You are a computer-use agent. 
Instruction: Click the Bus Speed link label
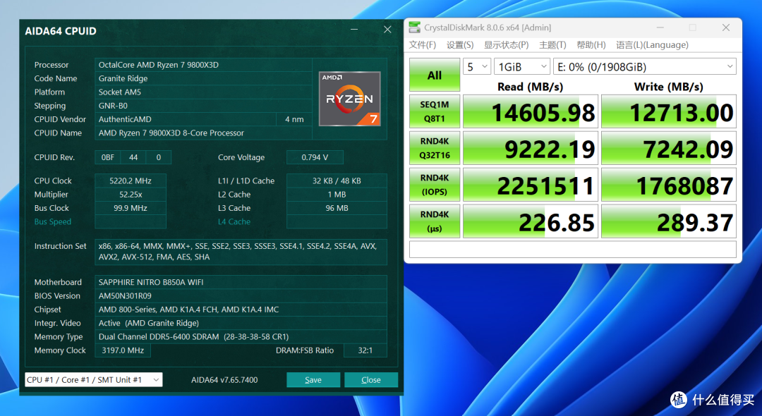coord(52,221)
